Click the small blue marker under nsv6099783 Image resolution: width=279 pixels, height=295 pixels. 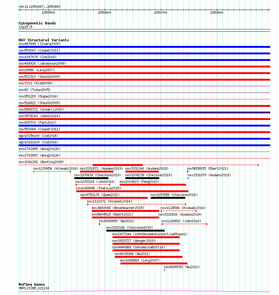tap(165, 270)
